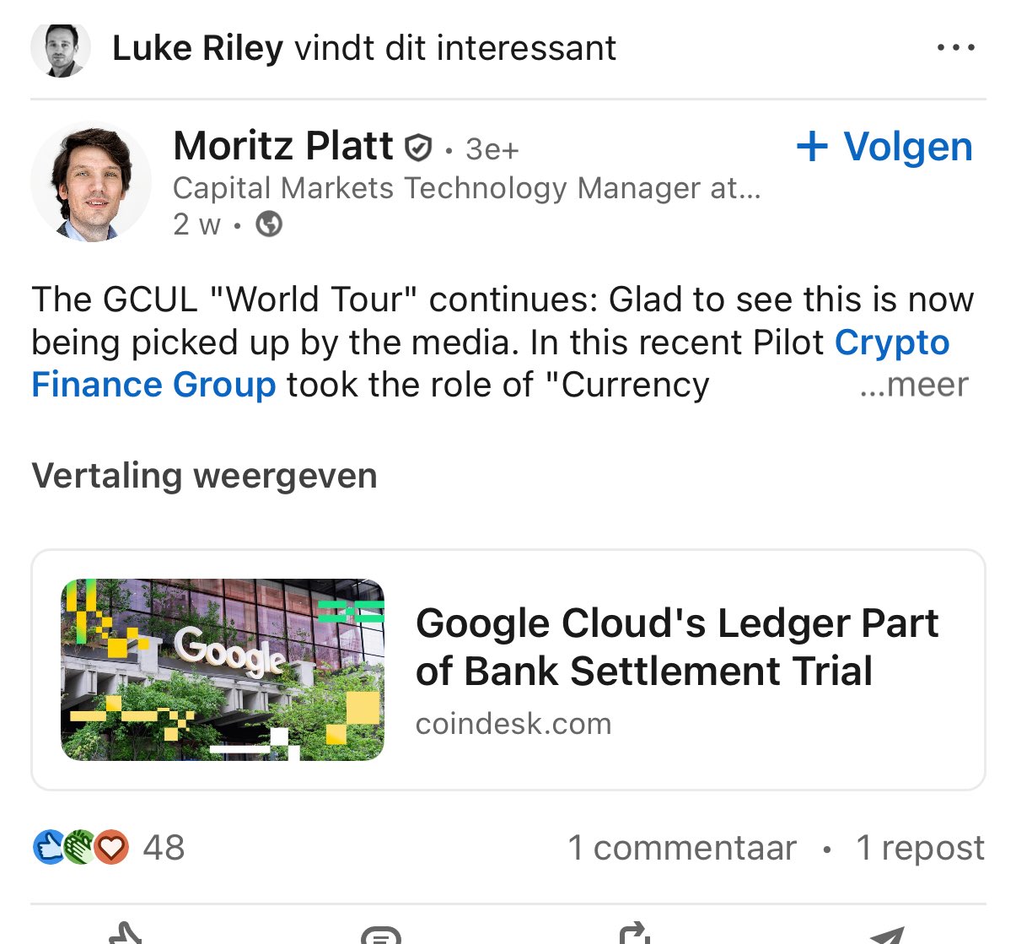This screenshot has height=944, width=1016.
Task: Show the "1 commentaar" comments
Action: [x=681, y=848]
